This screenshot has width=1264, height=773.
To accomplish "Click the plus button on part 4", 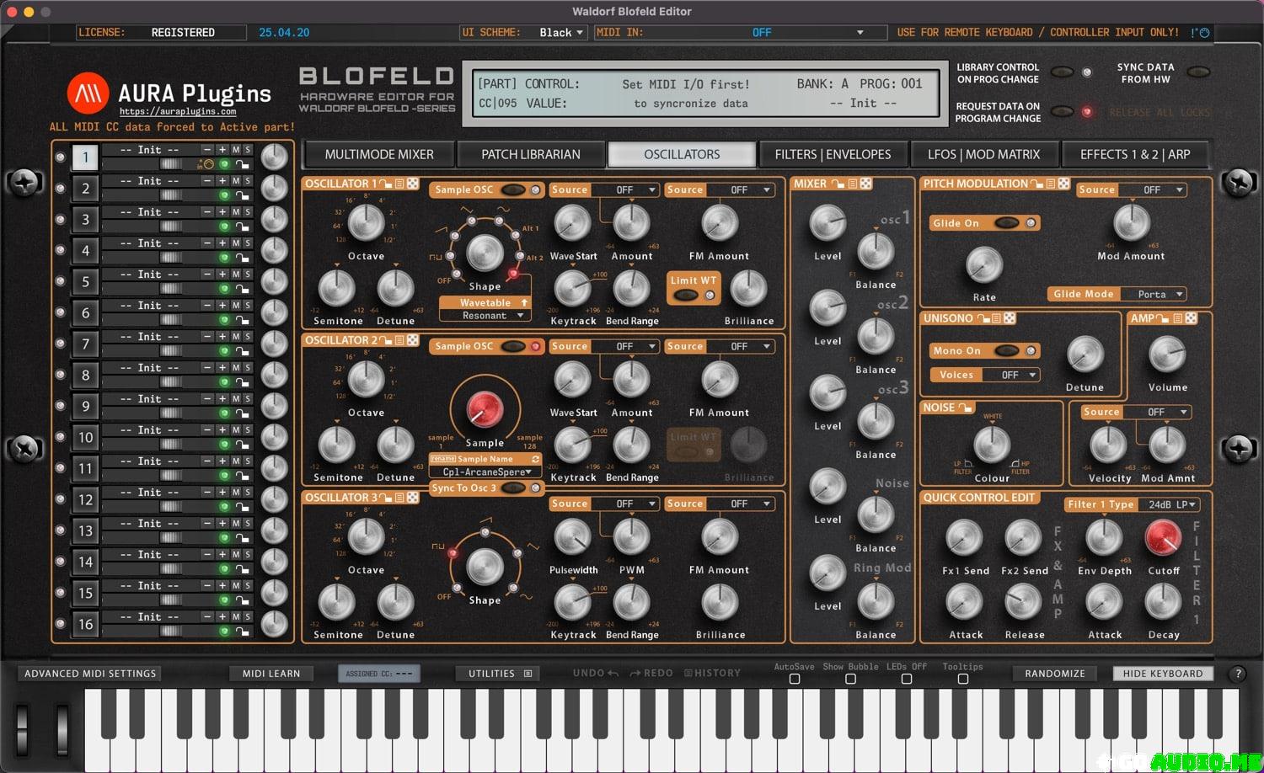I will 222,243.
